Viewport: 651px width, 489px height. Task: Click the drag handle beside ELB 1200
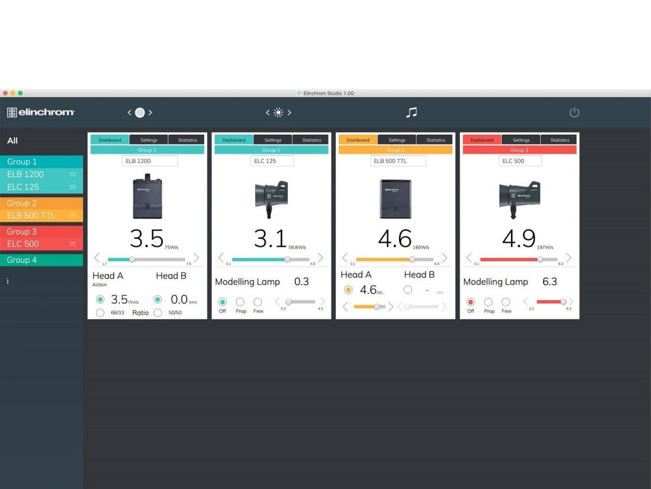coord(73,175)
